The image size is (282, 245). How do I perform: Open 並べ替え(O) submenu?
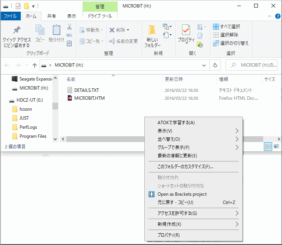tap(193, 139)
